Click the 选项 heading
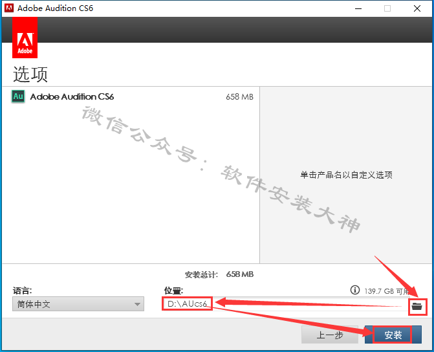This screenshot has height=352, width=434. [x=30, y=74]
